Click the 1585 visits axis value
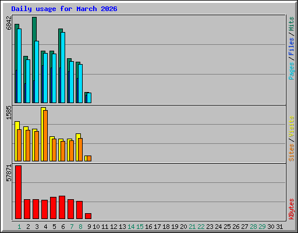Viewport: 298px width, 233px height. point(9,112)
